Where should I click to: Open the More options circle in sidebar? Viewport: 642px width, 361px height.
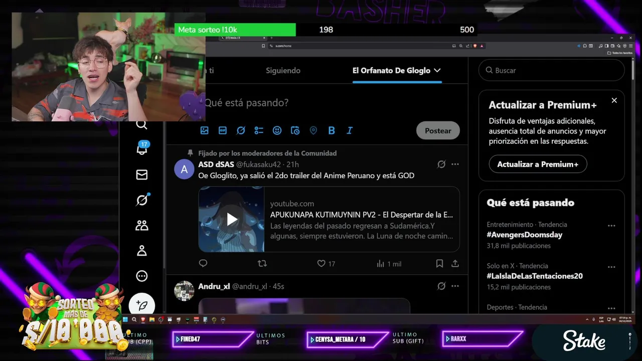pyautogui.click(x=142, y=276)
